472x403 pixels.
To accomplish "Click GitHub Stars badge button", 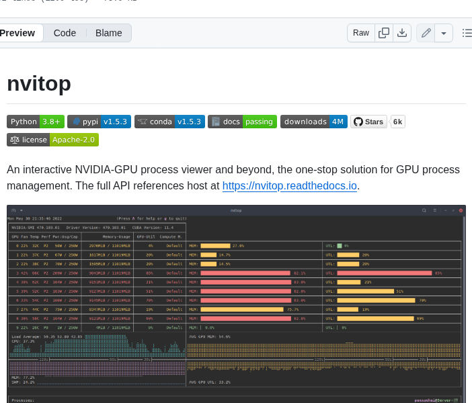I will click(x=368, y=122).
